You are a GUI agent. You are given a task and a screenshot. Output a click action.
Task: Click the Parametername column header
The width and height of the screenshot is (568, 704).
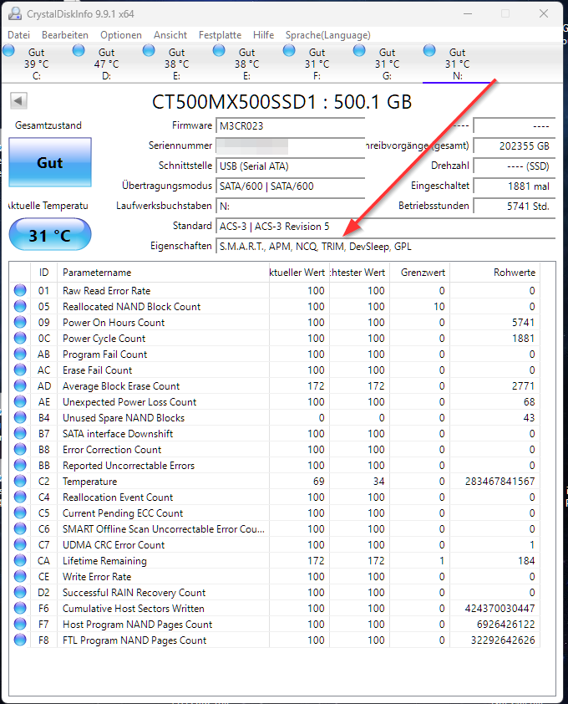click(x=164, y=272)
